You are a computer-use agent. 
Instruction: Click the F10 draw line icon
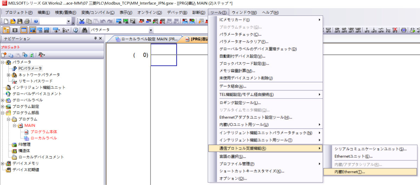pyautogui.click(x=388, y=30)
